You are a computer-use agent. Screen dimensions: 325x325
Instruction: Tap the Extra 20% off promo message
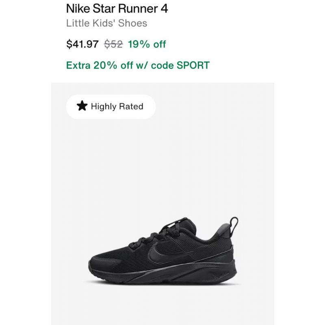click(138, 65)
